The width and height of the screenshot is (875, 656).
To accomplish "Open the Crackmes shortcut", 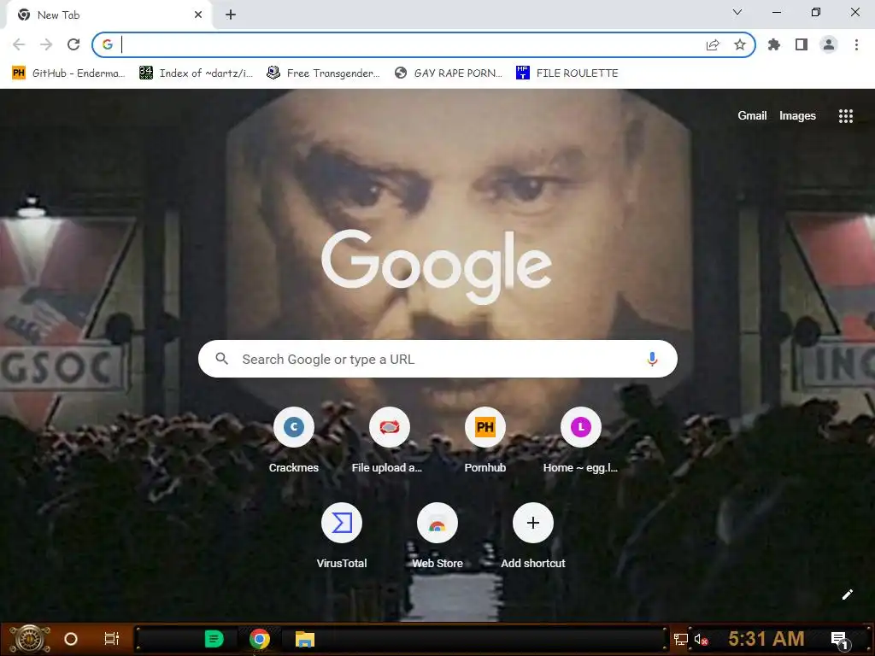I will coord(294,441).
